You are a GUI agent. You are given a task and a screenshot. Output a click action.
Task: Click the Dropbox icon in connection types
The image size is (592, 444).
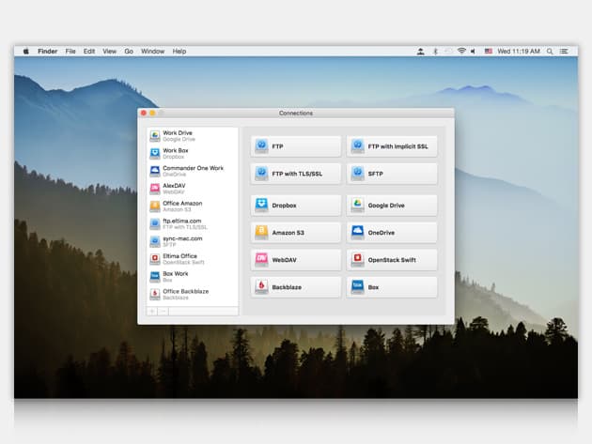pyautogui.click(x=262, y=204)
